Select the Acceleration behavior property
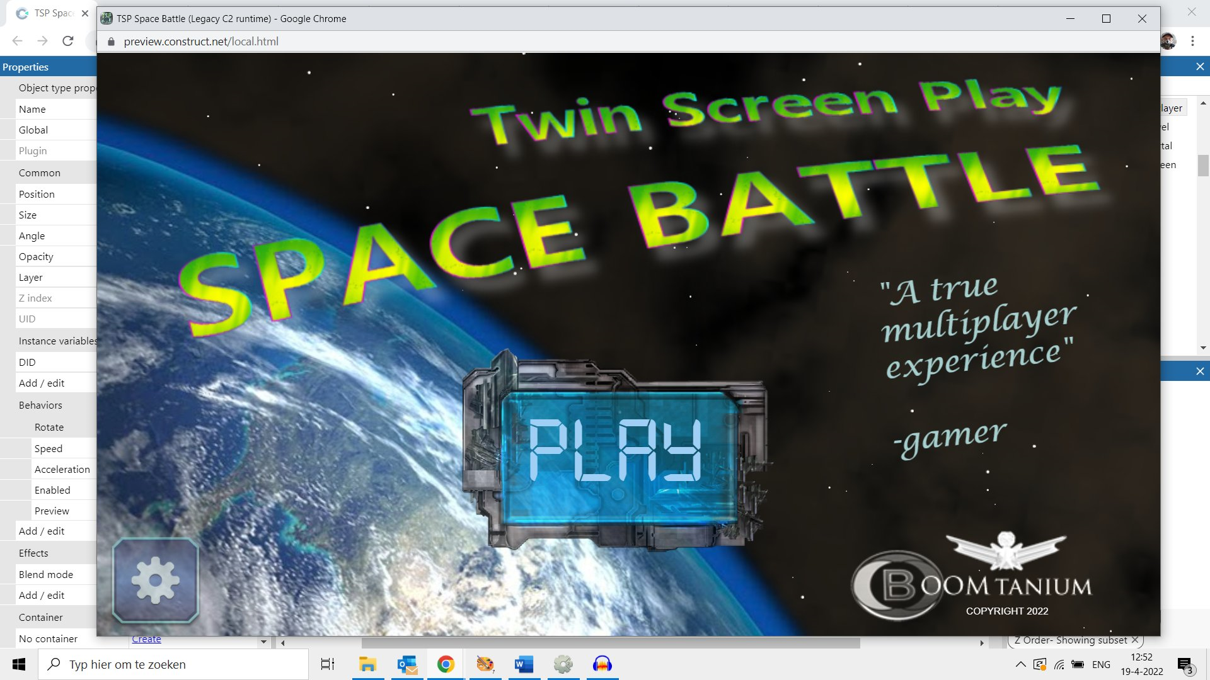 [x=62, y=469]
